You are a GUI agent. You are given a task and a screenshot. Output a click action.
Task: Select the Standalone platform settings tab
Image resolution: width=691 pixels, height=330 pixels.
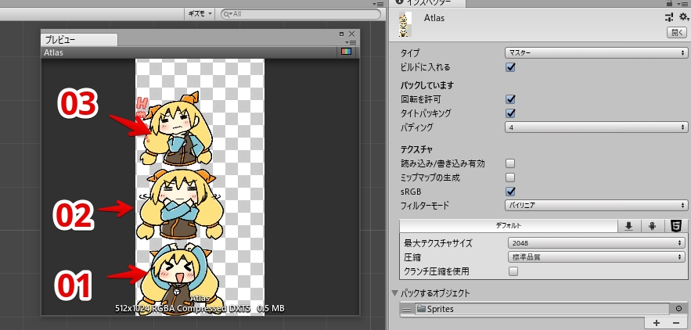(629, 226)
